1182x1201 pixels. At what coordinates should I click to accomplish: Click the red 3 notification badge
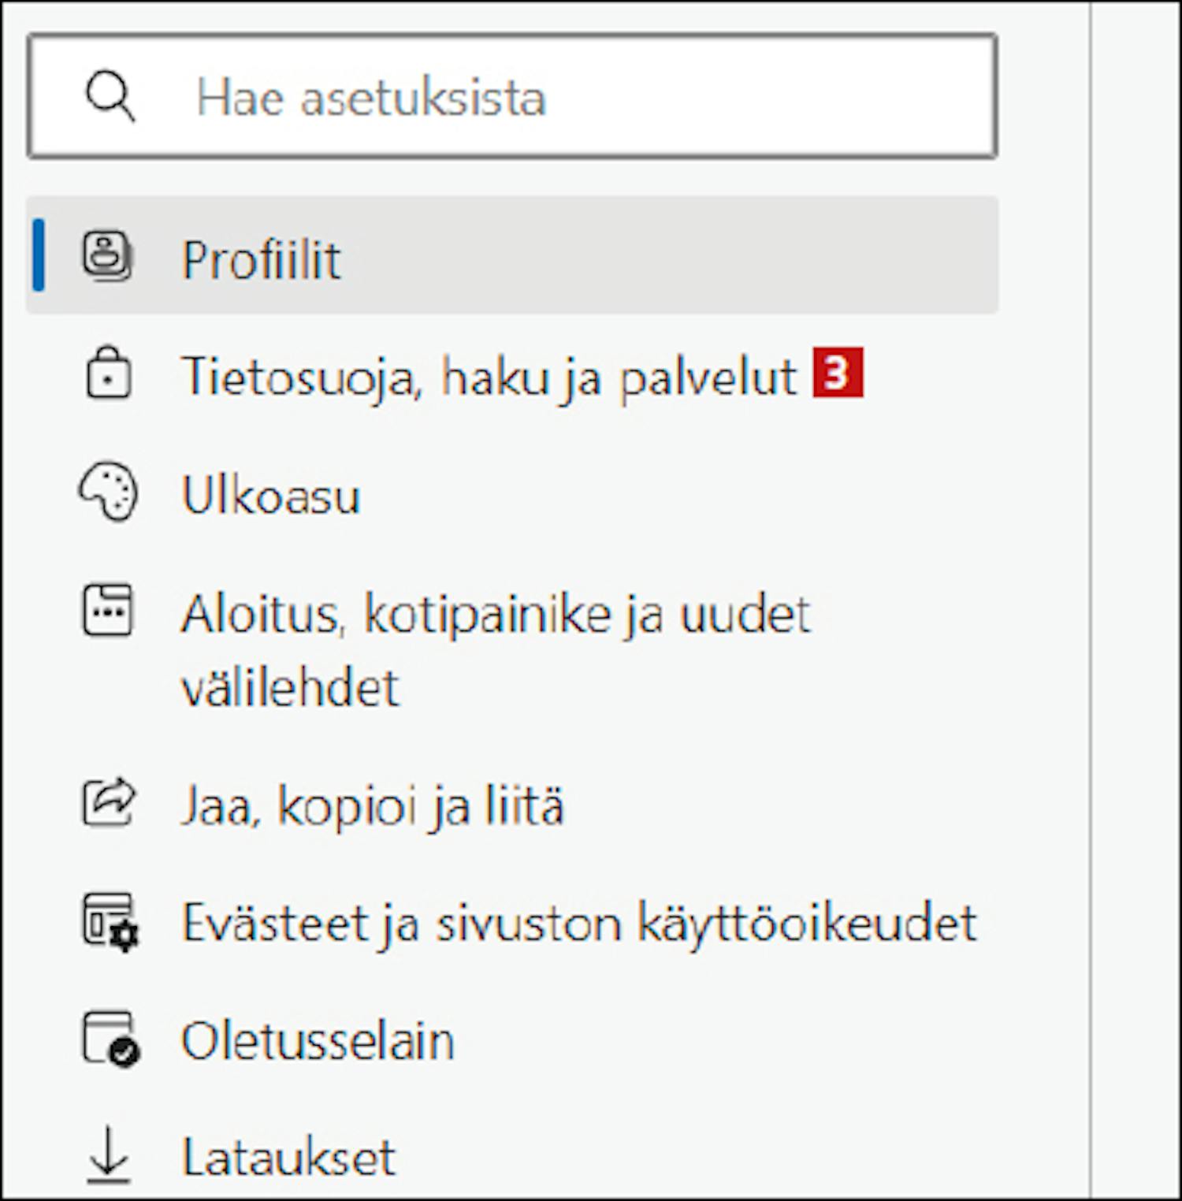[838, 372]
